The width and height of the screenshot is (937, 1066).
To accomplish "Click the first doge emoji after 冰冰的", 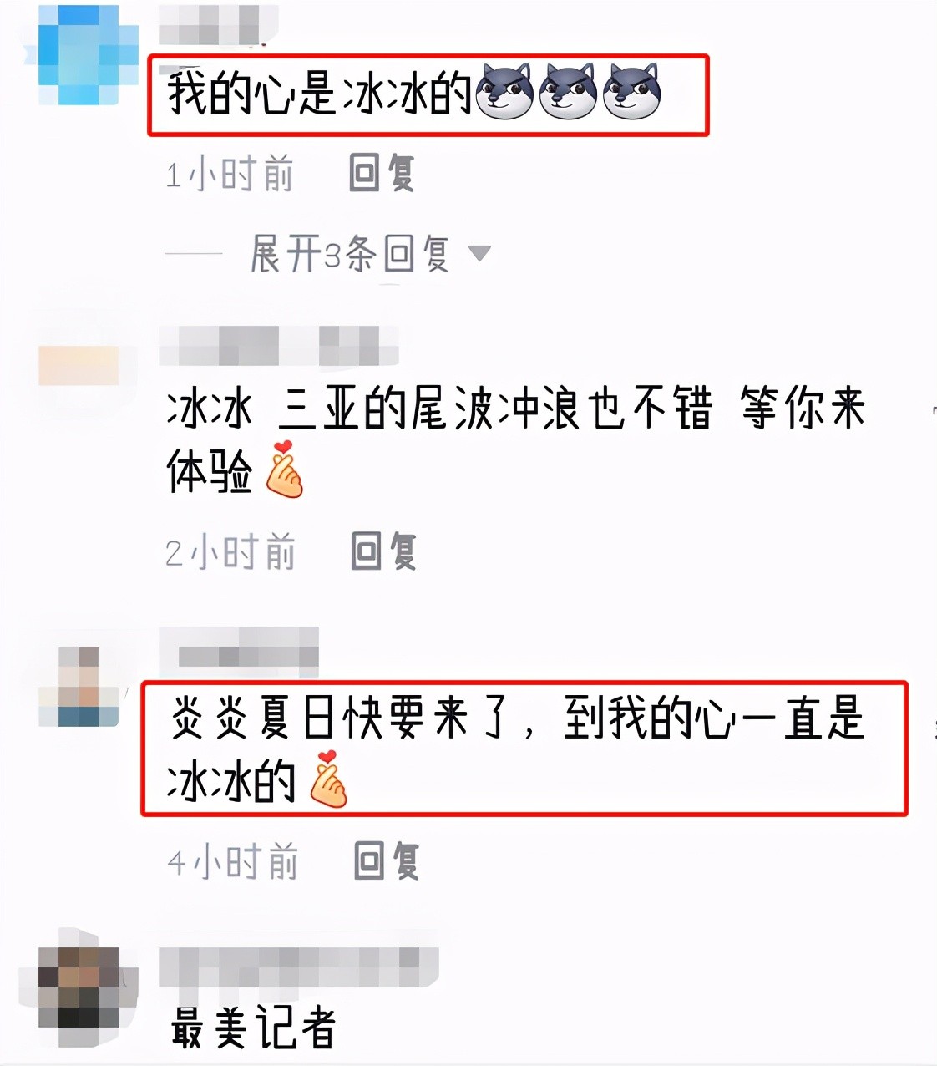I will coord(504,91).
